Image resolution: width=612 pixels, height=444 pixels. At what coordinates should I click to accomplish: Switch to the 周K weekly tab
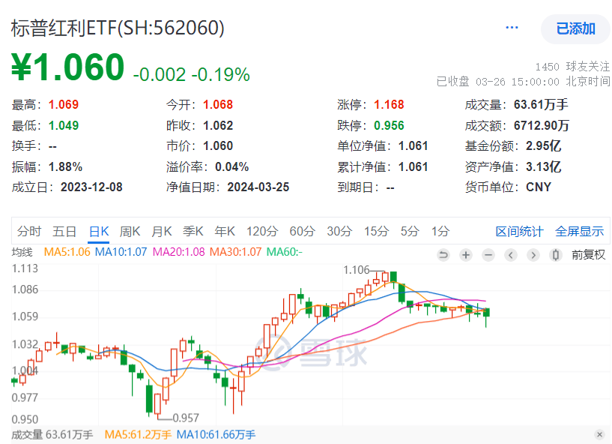130,232
